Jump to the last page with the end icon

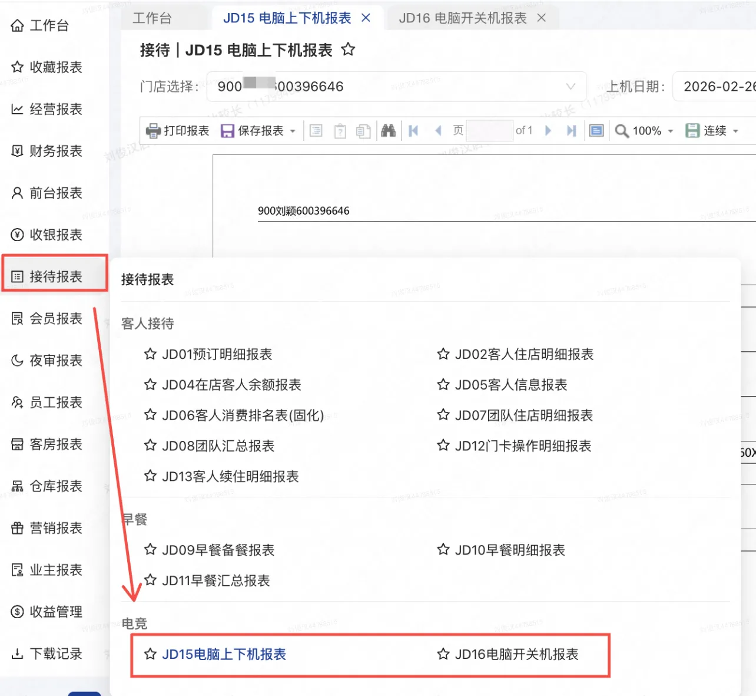(x=571, y=130)
